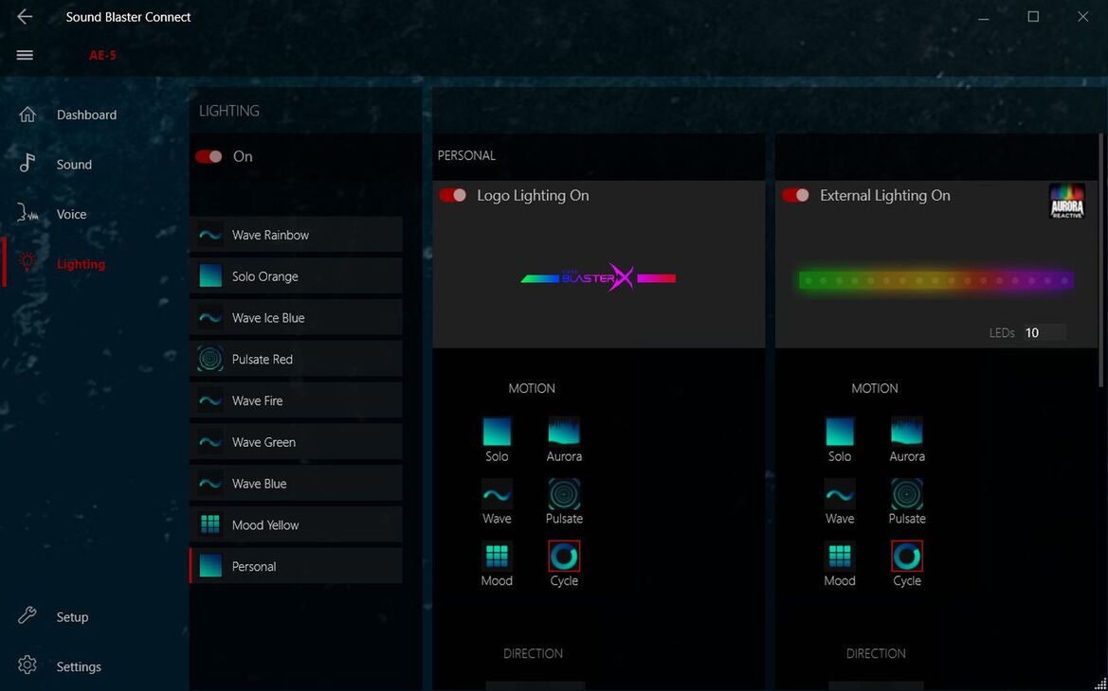Select Aurora motion for External Lighting
1108x691 pixels.
tap(907, 432)
